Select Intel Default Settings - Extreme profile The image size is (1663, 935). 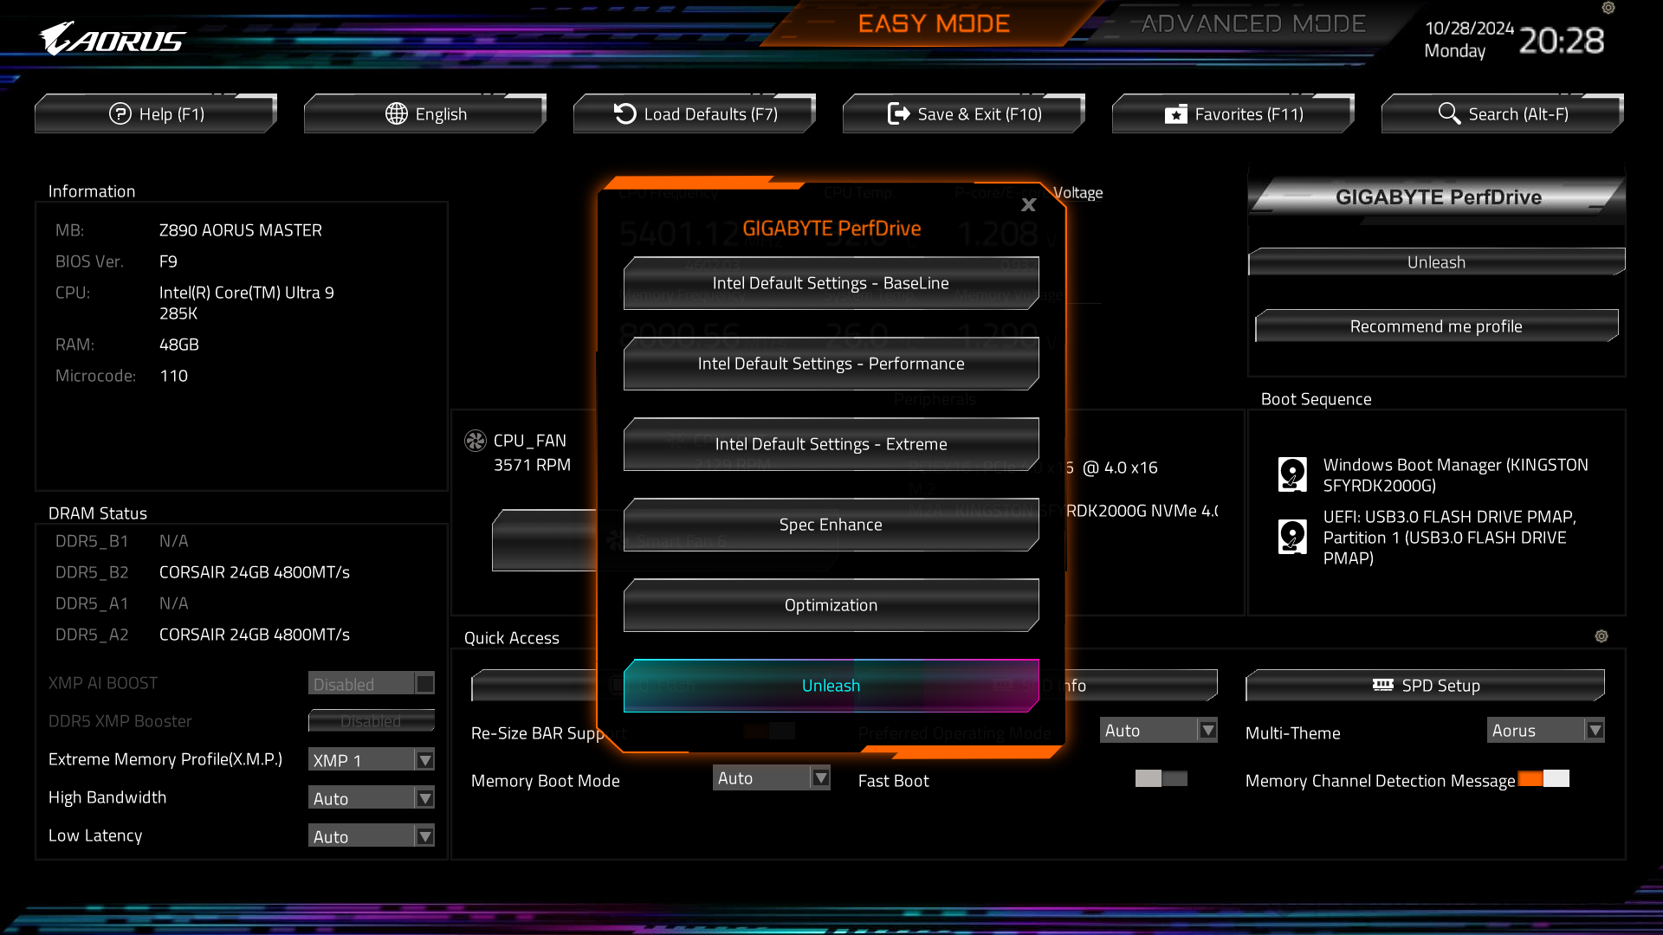point(831,444)
